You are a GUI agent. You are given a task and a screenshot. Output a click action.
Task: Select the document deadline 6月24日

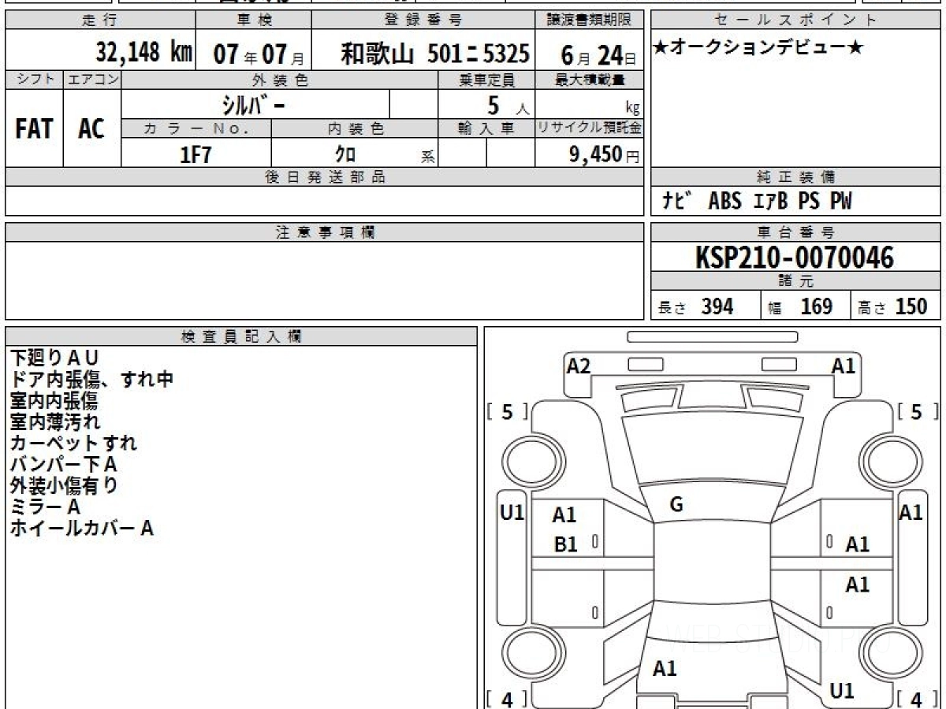[x=598, y=54]
